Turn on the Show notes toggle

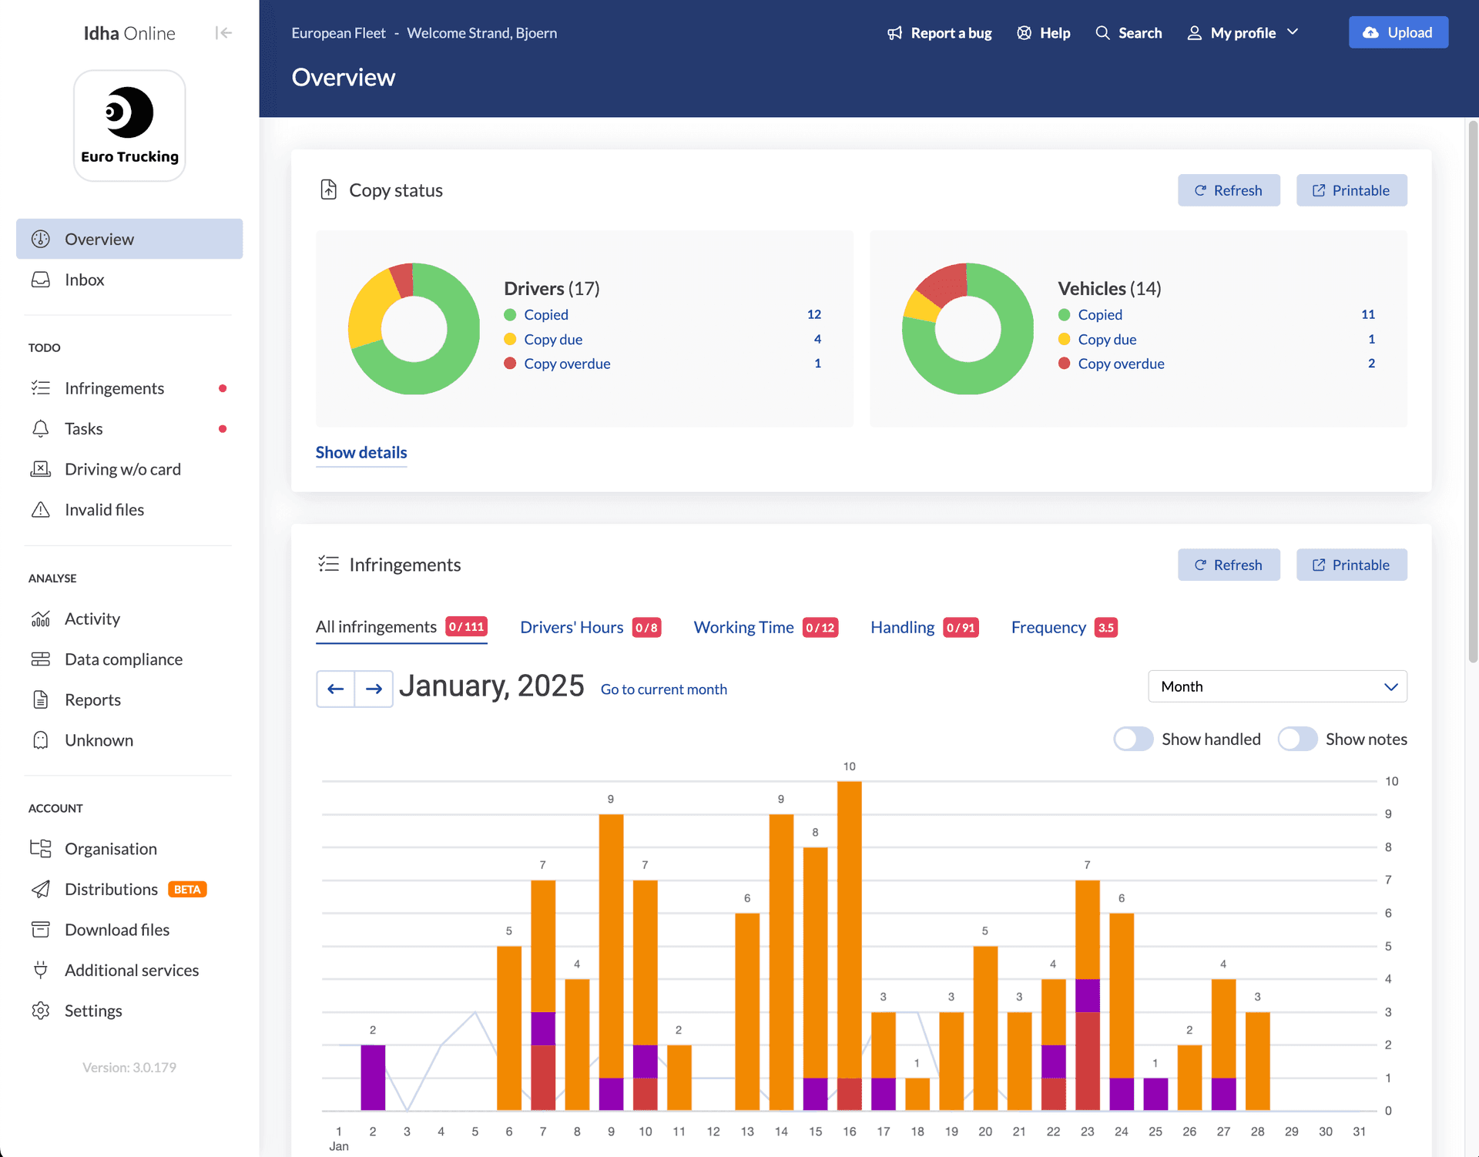click(1297, 739)
